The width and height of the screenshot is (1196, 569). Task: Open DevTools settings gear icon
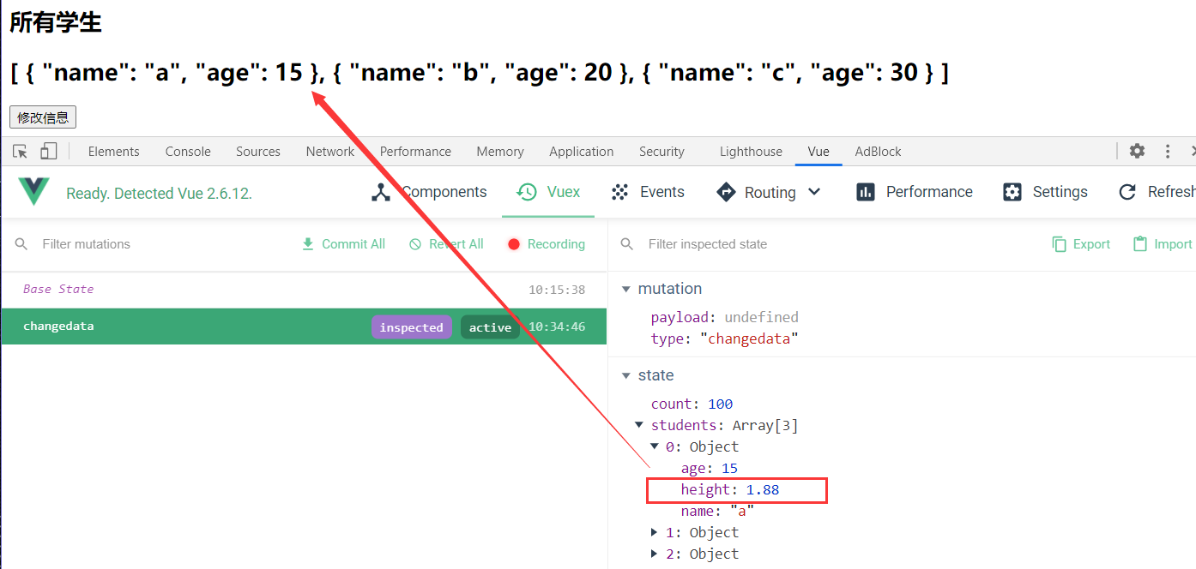coord(1137,151)
